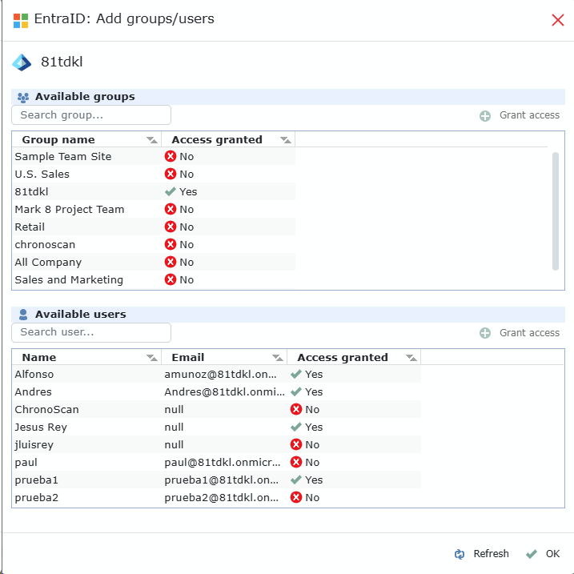Open Email column sort dropdown

coord(277,358)
